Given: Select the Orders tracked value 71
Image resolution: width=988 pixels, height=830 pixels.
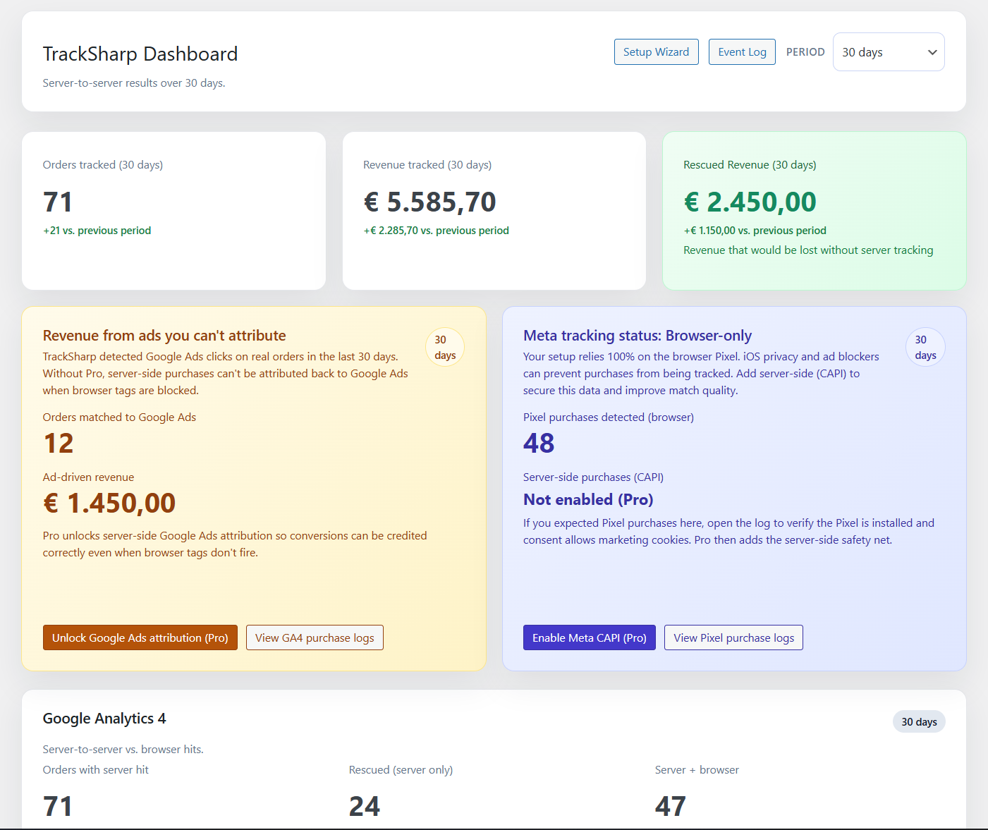Looking at the screenshot, I should [x=58, y=202].
